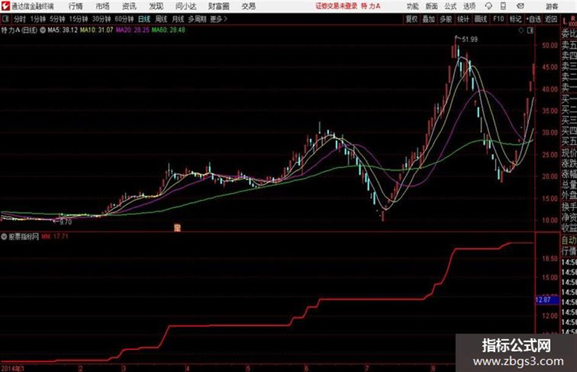The image size is (577, 372).
Task: Switch to 30分钟 period tab
Action: 101,19
